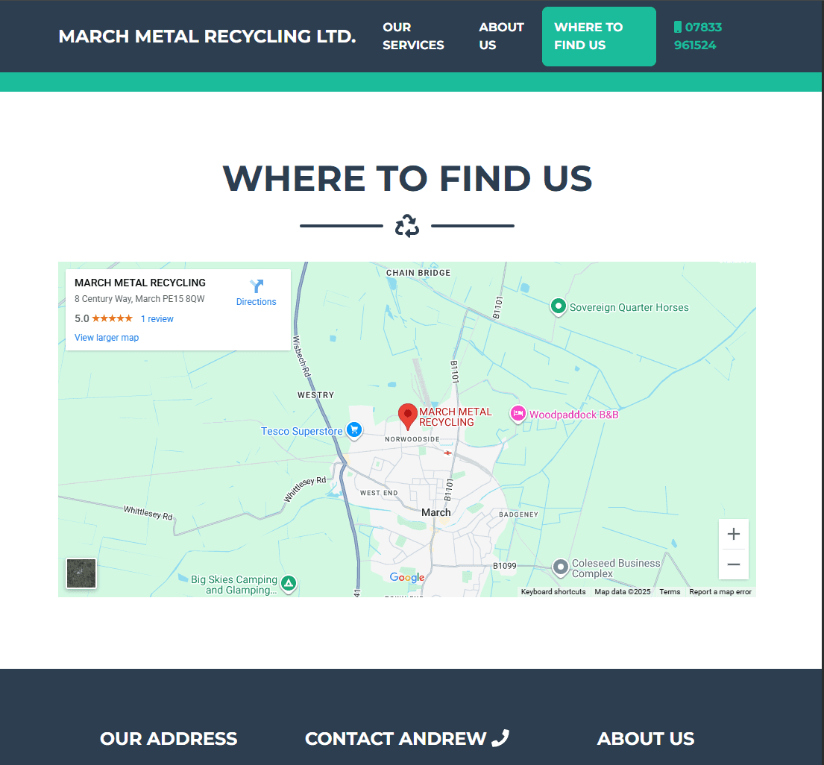Toggle the satellite view thumbnail on the map
The height and width of the screenshot is (765, 824).
tap(81, 573)
